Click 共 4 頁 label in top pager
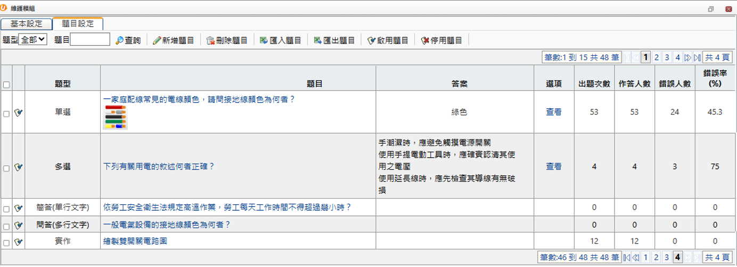The height and width of the screenshot is (267, 737). pyautogui.click(x=717, y=57)
